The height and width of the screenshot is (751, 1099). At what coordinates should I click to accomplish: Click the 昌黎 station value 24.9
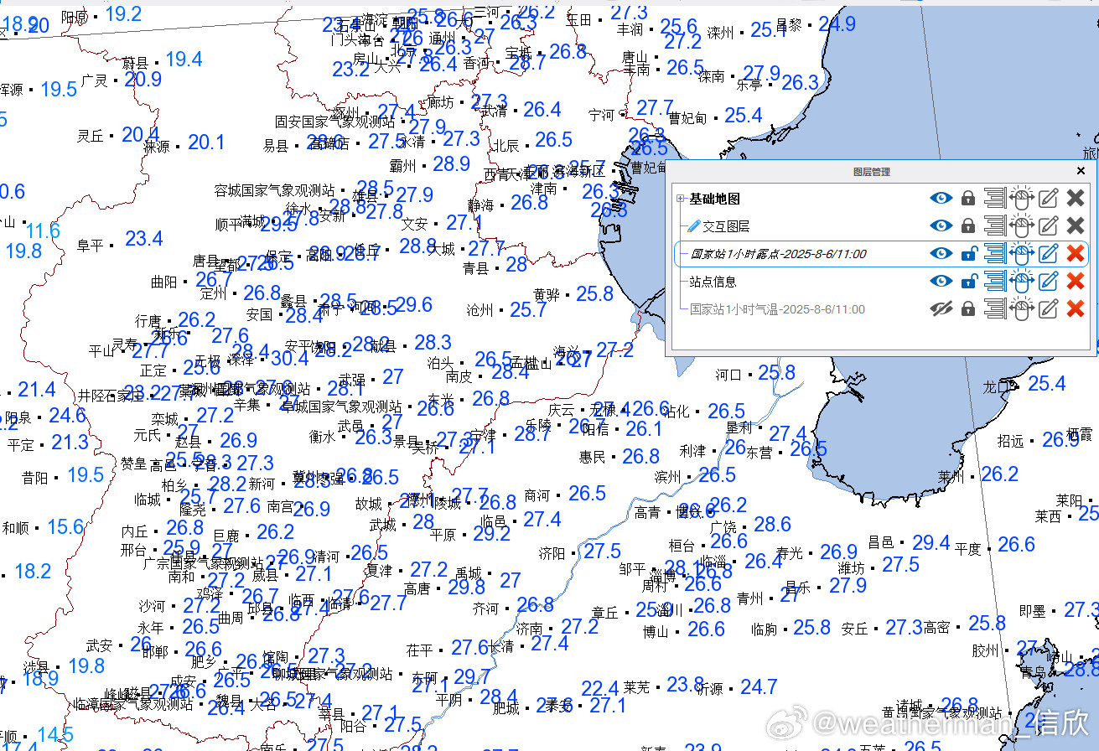click(x=837, y=24)
